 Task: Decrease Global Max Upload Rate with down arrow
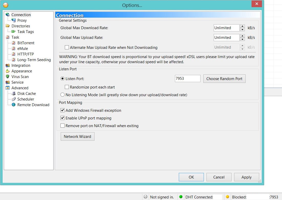(242, 39)
